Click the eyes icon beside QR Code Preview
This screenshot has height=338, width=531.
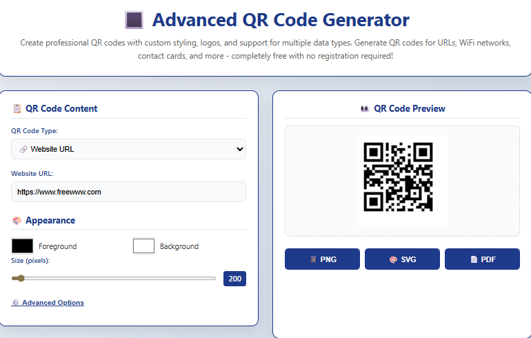coord(365,108)
